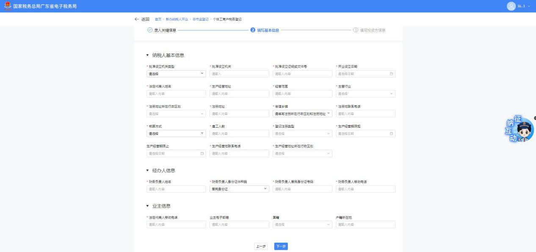Click the completed step checkmark 录入关键信息
Image resolution: width=536 pixels, height=252 pixels.
[149, 30]
